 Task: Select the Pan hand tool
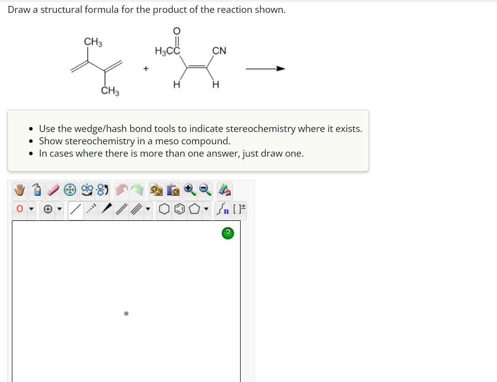(20, 189)
